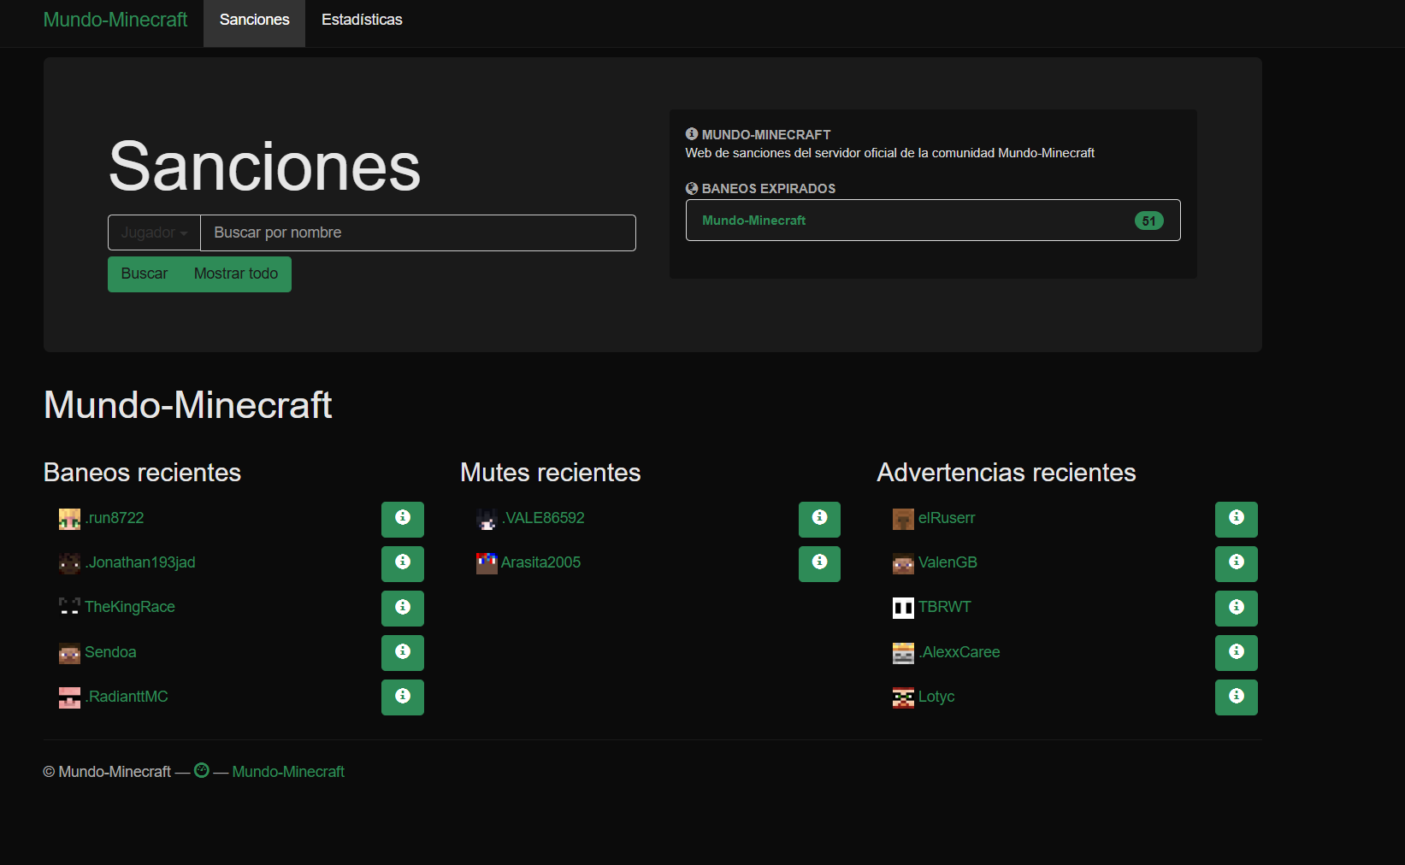Switch to the Estadísticas tab
Image resolution: width=1405 pixels, height=865 pixels.
pos(362,20)
